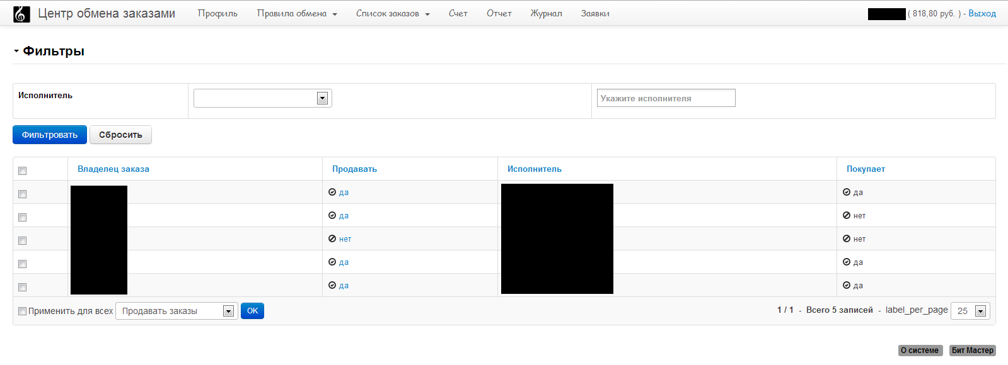Click the да link in fourth row Продавать
The height and width of the screenshot is (365, 1008).
point(344,262)
